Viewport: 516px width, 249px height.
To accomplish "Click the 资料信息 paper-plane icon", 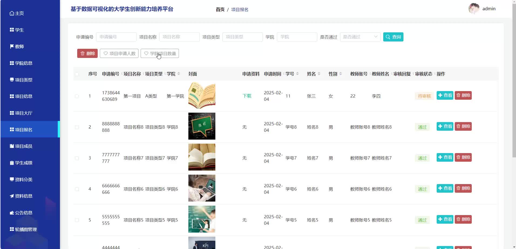I will 12,196.
